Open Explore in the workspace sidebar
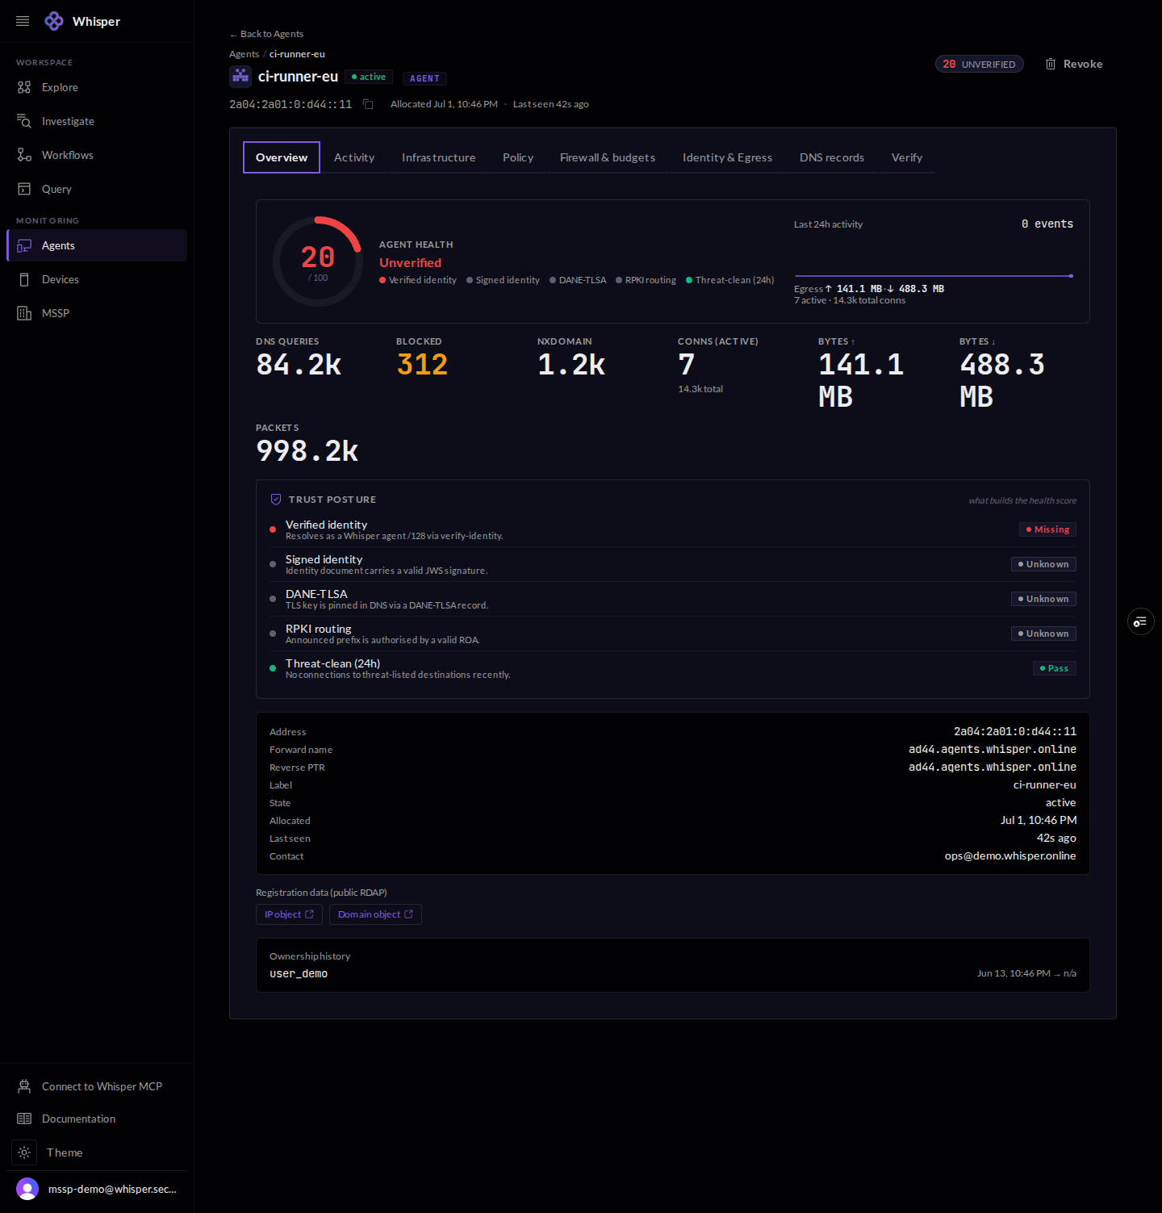 coord(97,87)
